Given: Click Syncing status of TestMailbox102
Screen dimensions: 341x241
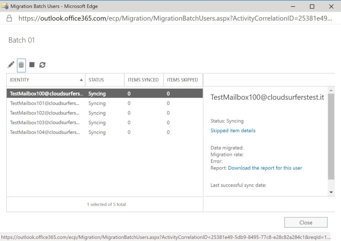Looking at the screenshot, I should click(97, 113).
